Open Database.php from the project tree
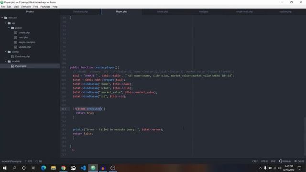306x172 pixels. click(22, 56)
